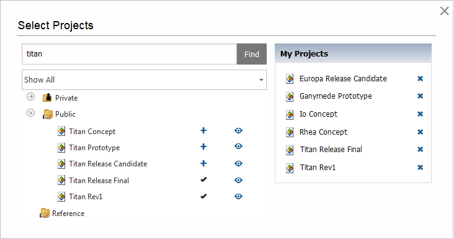Viewport: 454px width, 239px height.
Task: Click the search field containing titan
Action: tap(130, 54)
